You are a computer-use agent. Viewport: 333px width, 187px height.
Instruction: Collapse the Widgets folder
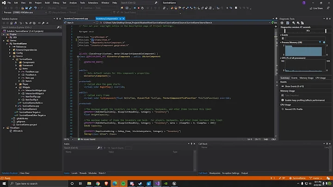[x=16, y=87]
